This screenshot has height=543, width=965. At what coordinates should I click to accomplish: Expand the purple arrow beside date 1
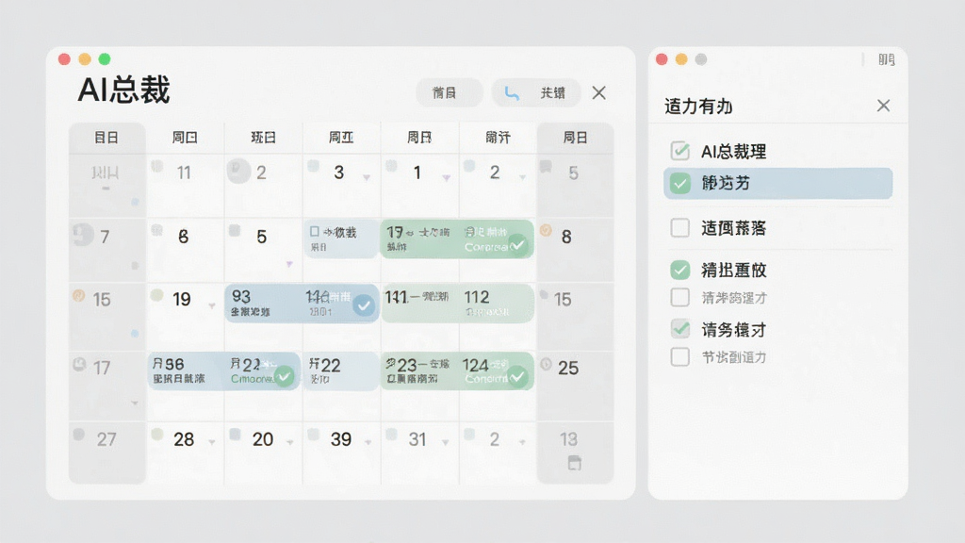click(x=446, y=178)
